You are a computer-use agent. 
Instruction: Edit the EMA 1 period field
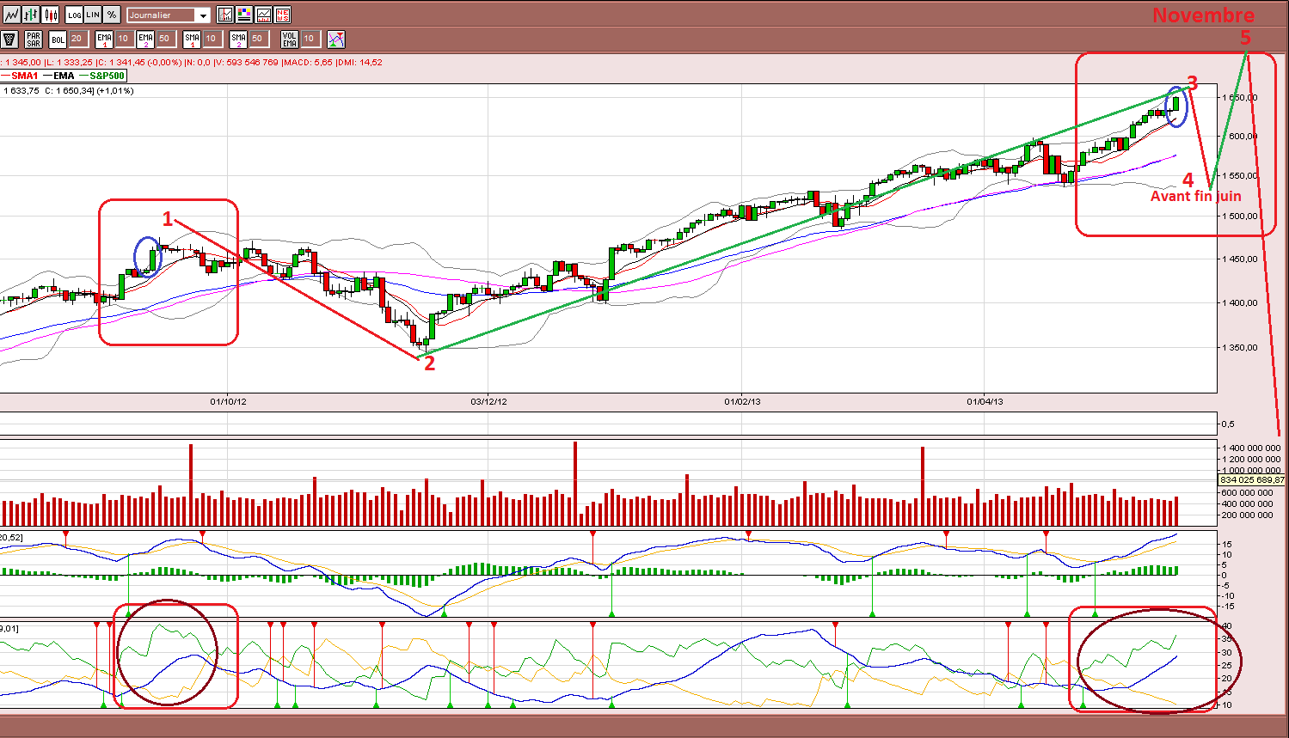(124, 40)
